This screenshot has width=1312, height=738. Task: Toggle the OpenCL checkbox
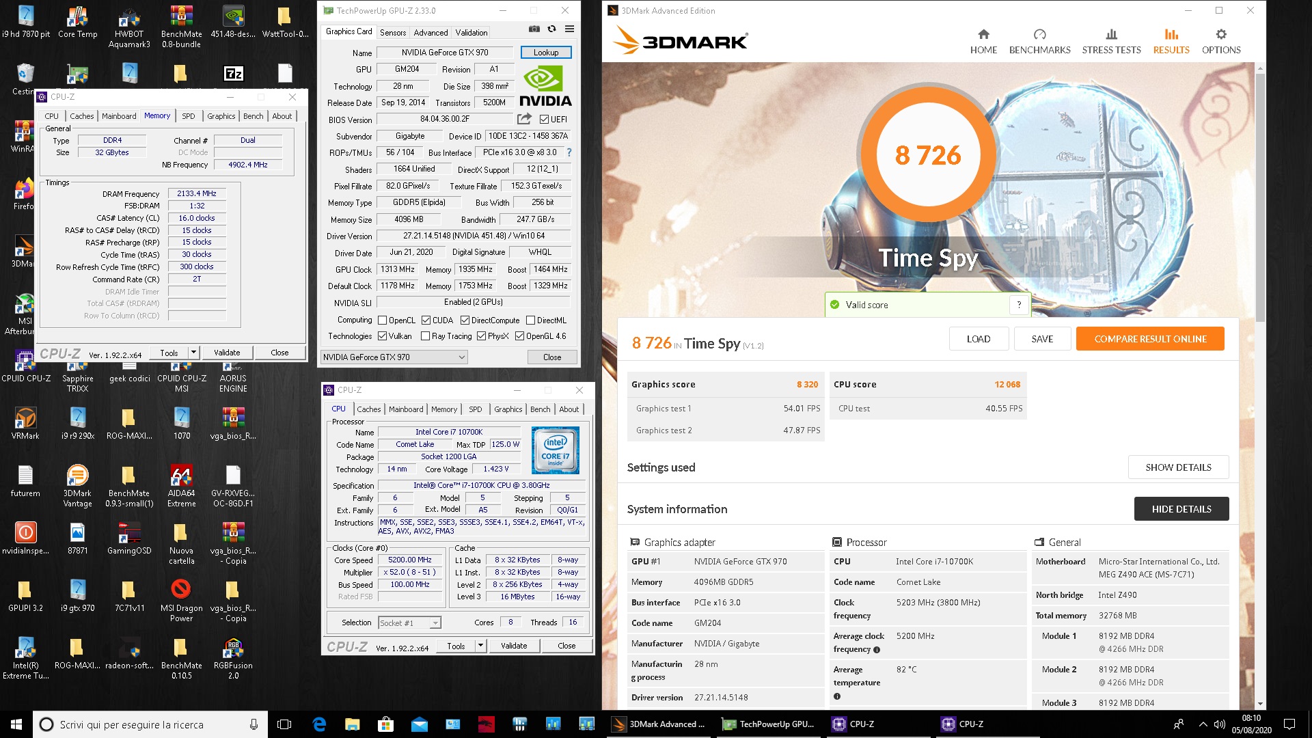pos(383,320)
